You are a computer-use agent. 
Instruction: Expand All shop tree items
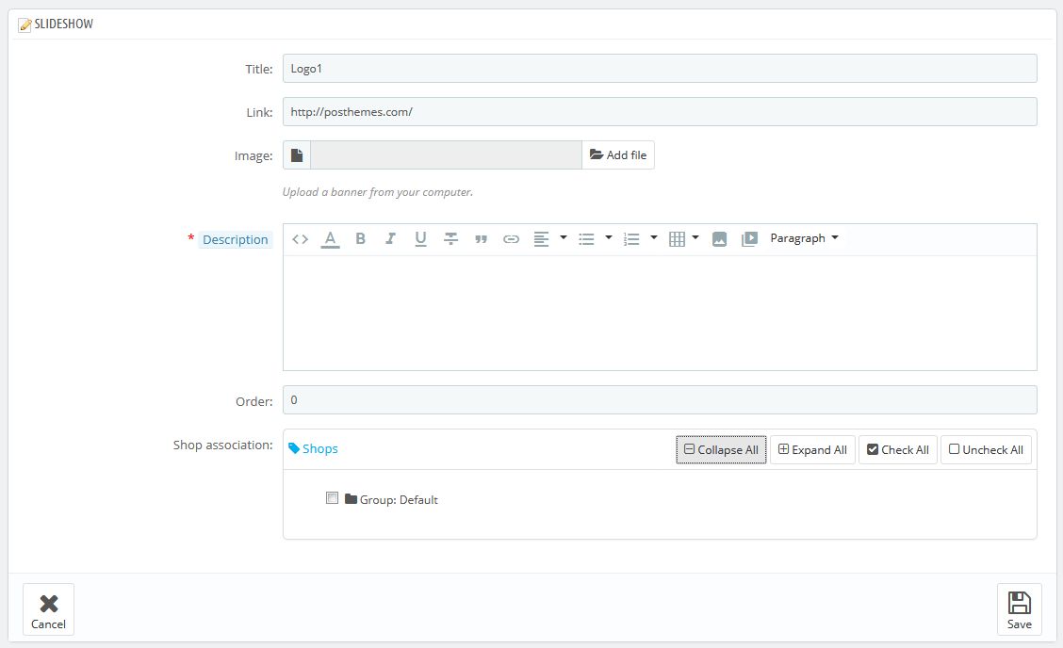[x=811, y=449]
